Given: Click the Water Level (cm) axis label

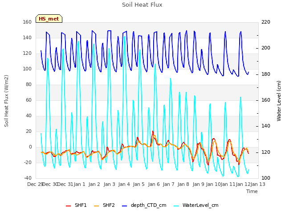Looking at the screenshot, I should (x=279, y=101).
